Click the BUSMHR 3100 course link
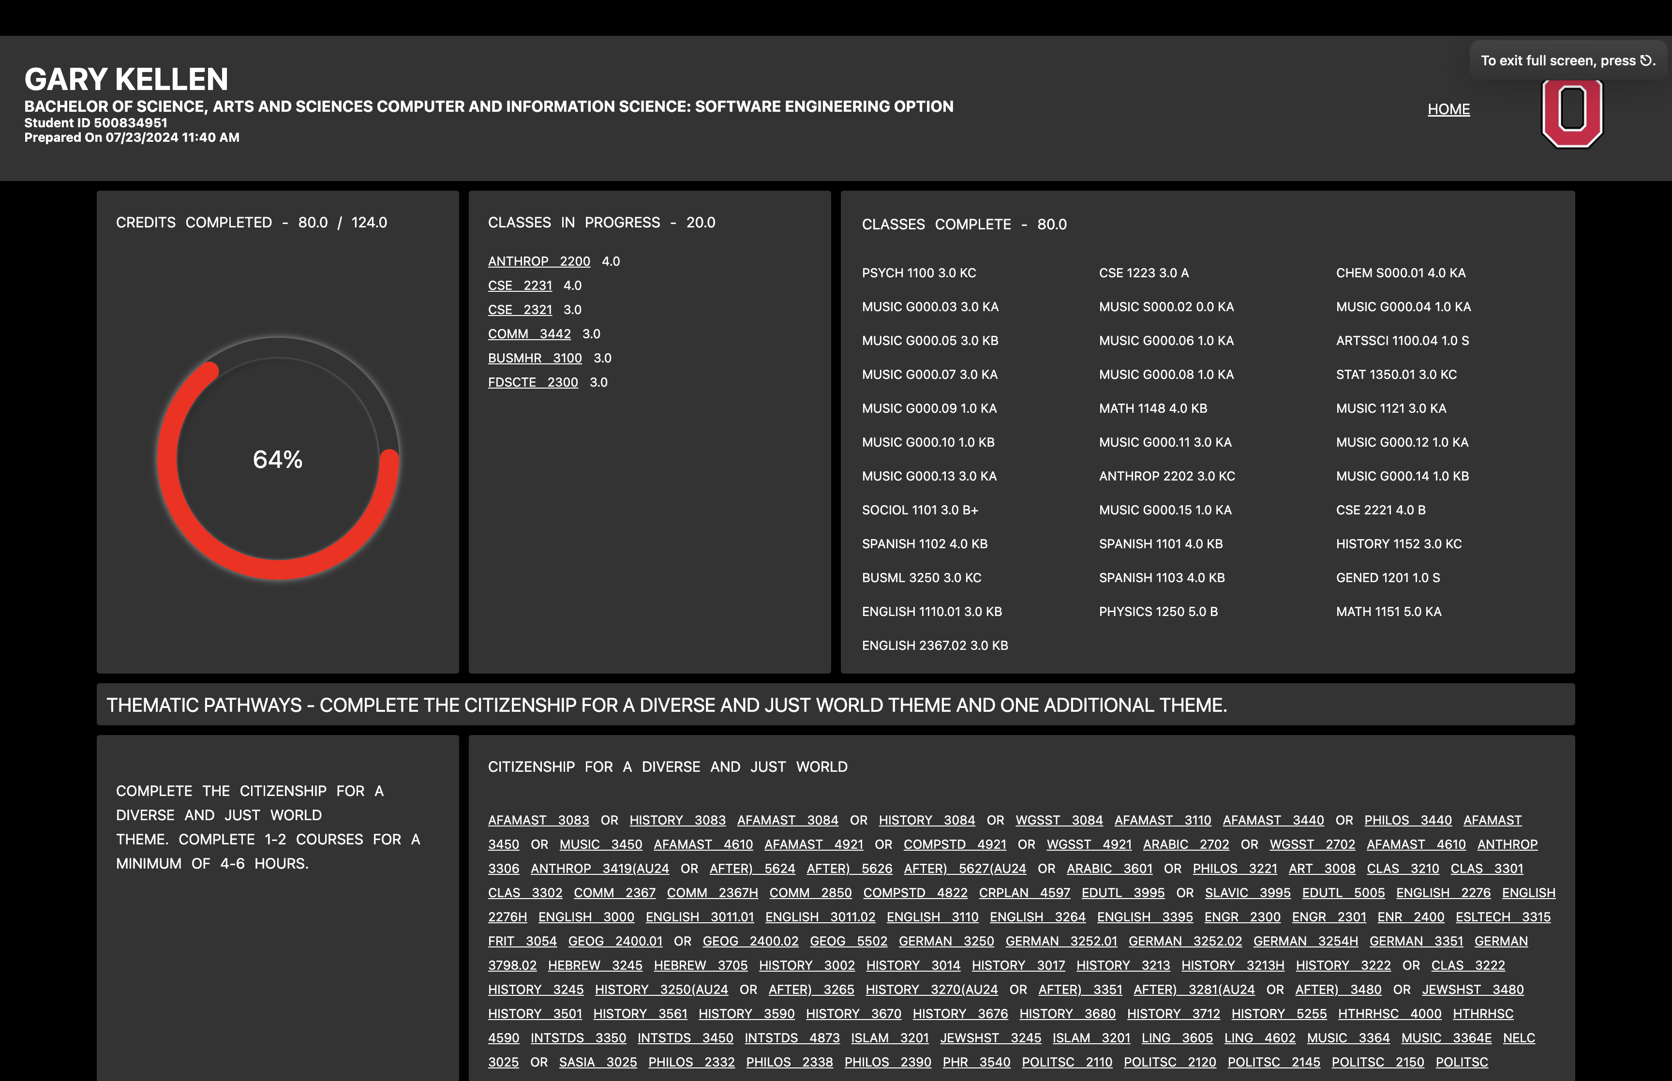Screen dimensions: 1672x1081 tap(535, 358)
